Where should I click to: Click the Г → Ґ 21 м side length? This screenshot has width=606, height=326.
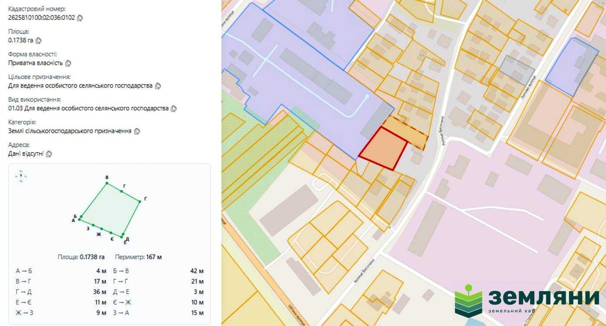158,282
